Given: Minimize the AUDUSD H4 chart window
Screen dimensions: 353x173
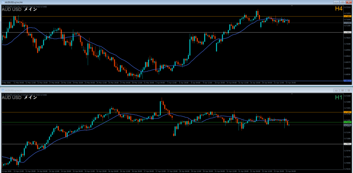Looking at the screenshot, I should 336,2.
